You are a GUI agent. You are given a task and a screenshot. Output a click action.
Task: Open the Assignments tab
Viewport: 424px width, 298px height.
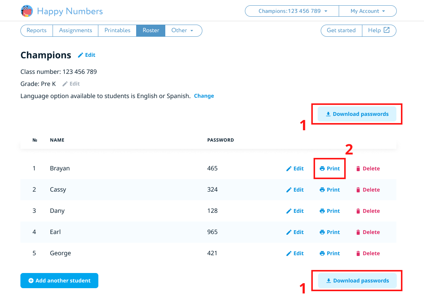pyautogui.click(x=76, y=30)
